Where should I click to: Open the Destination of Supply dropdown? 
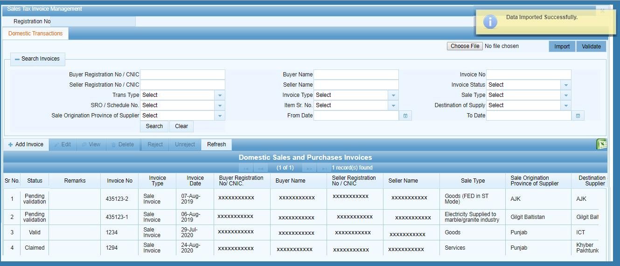click(x=566, y=105)
